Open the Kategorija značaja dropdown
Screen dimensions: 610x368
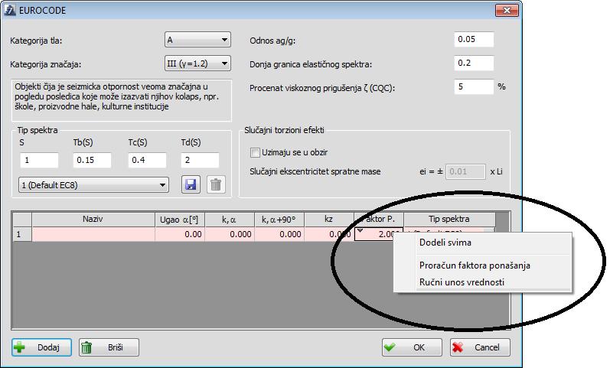(197, 64)
